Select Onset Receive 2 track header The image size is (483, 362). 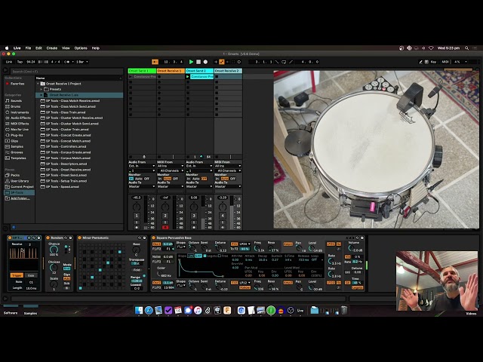[228, 71]
